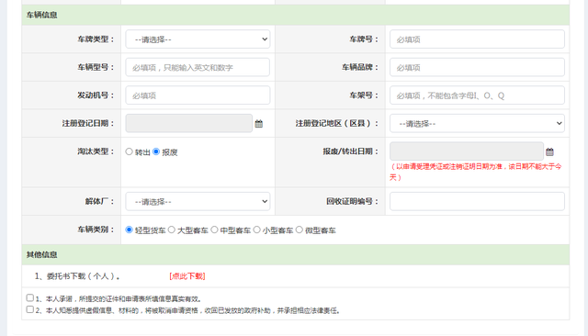Image resolution: width=588 pixels, height=336 pixels.
Task: Focus the 车牌号 input field
Action: (477, 39)
